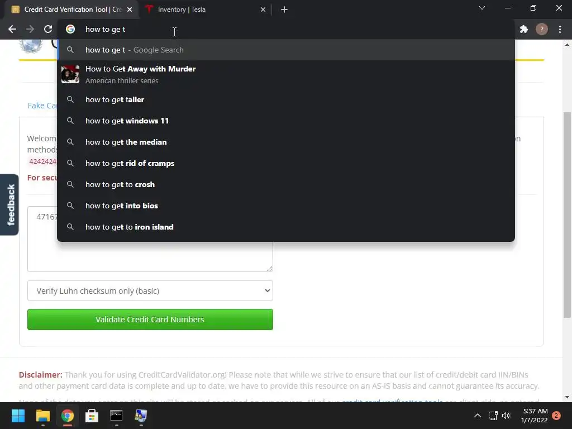Screen dimensions: 572x429
Task: Open the terminal taskbar icon
Action: point(116,416)
